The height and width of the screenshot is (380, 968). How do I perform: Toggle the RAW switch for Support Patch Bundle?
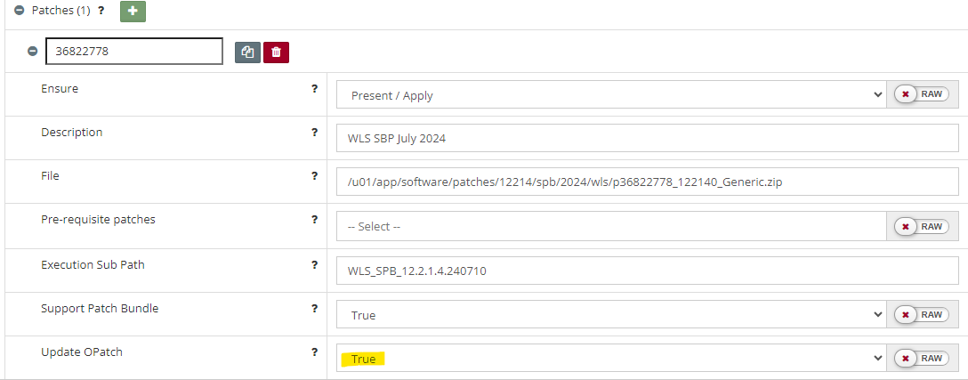point(922,314)
